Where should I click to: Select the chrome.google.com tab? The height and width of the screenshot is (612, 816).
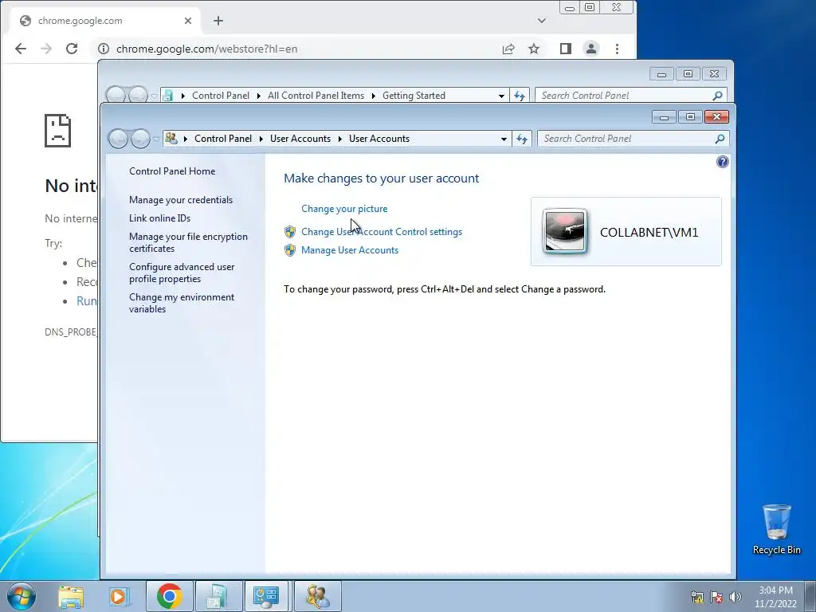coord(104,21)
